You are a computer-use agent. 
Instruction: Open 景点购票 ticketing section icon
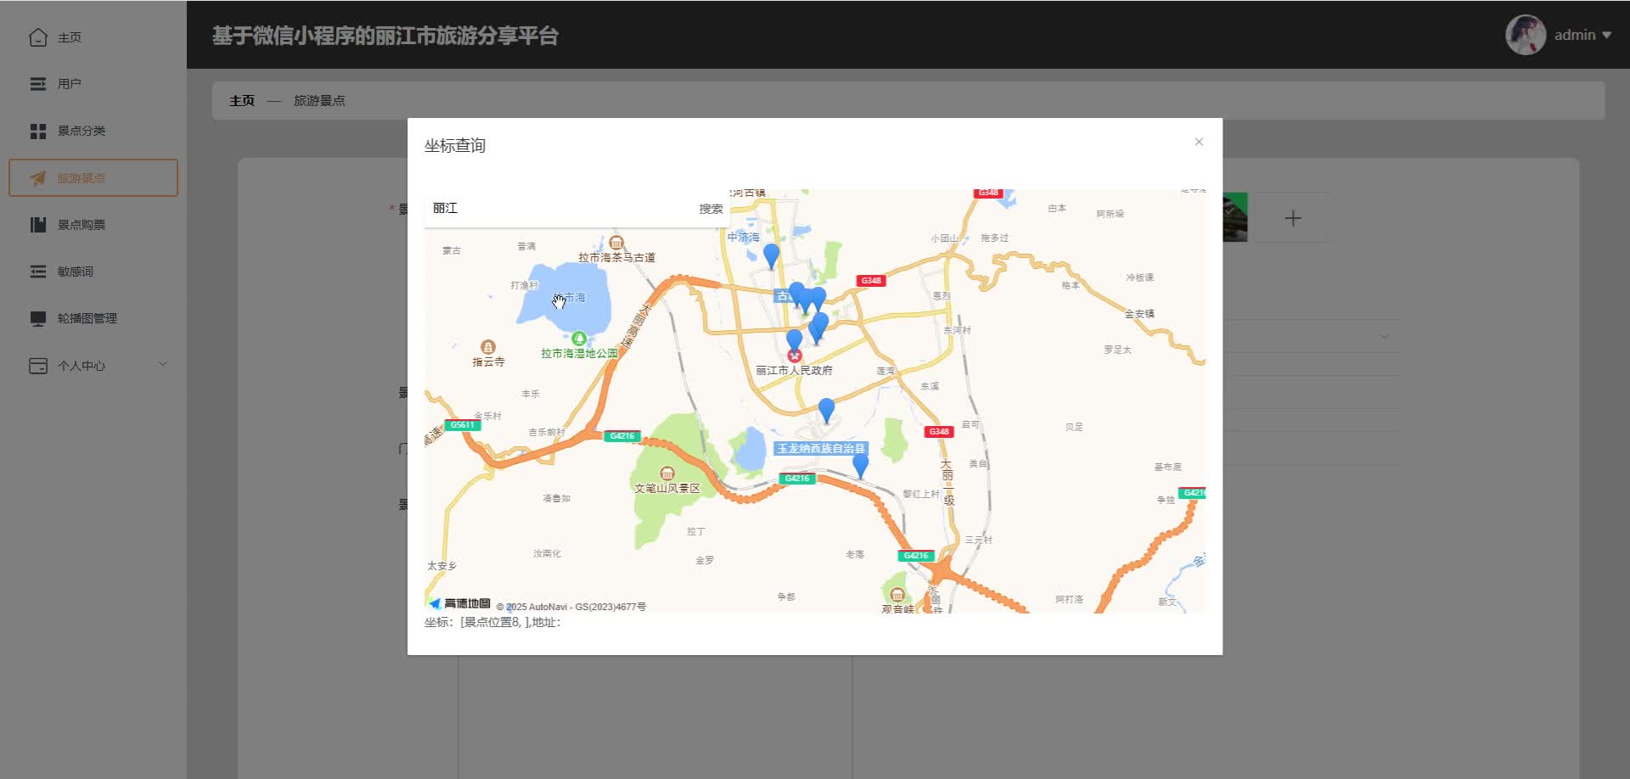(x=37, y=224)
